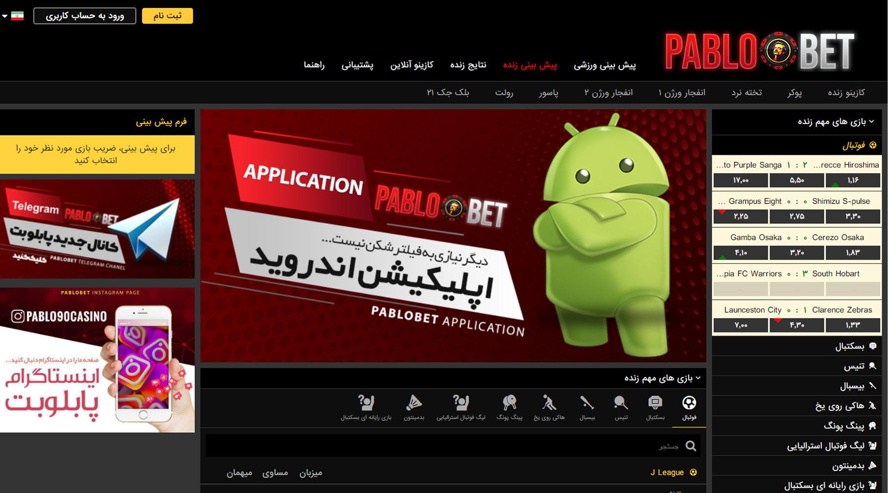Expand the لیگ فوتبال استرالیایی sidebar category
Screen dimensions: 888x493
[797, 446]
